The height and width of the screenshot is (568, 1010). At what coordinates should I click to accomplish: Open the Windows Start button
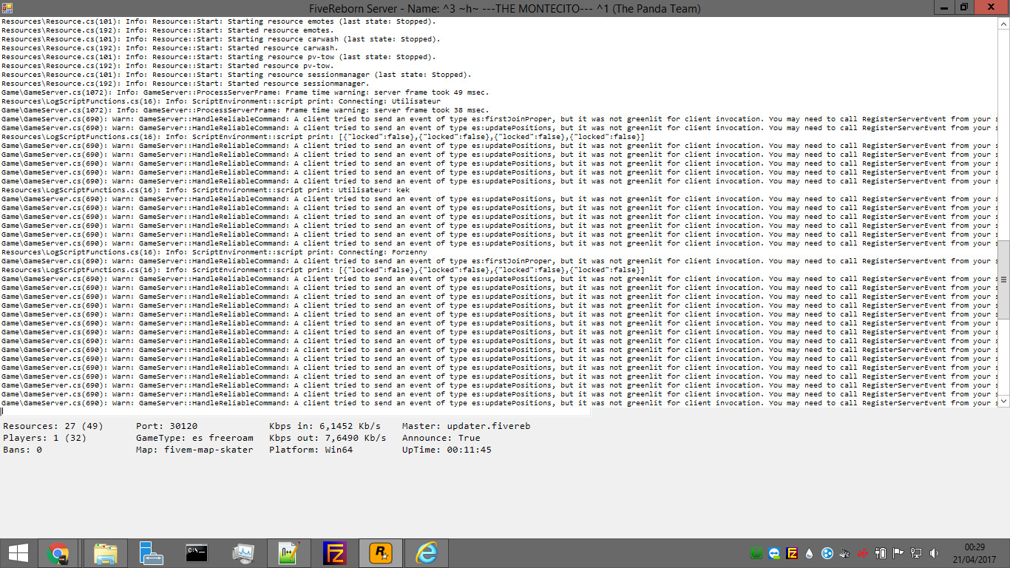(x=18, y=553)
